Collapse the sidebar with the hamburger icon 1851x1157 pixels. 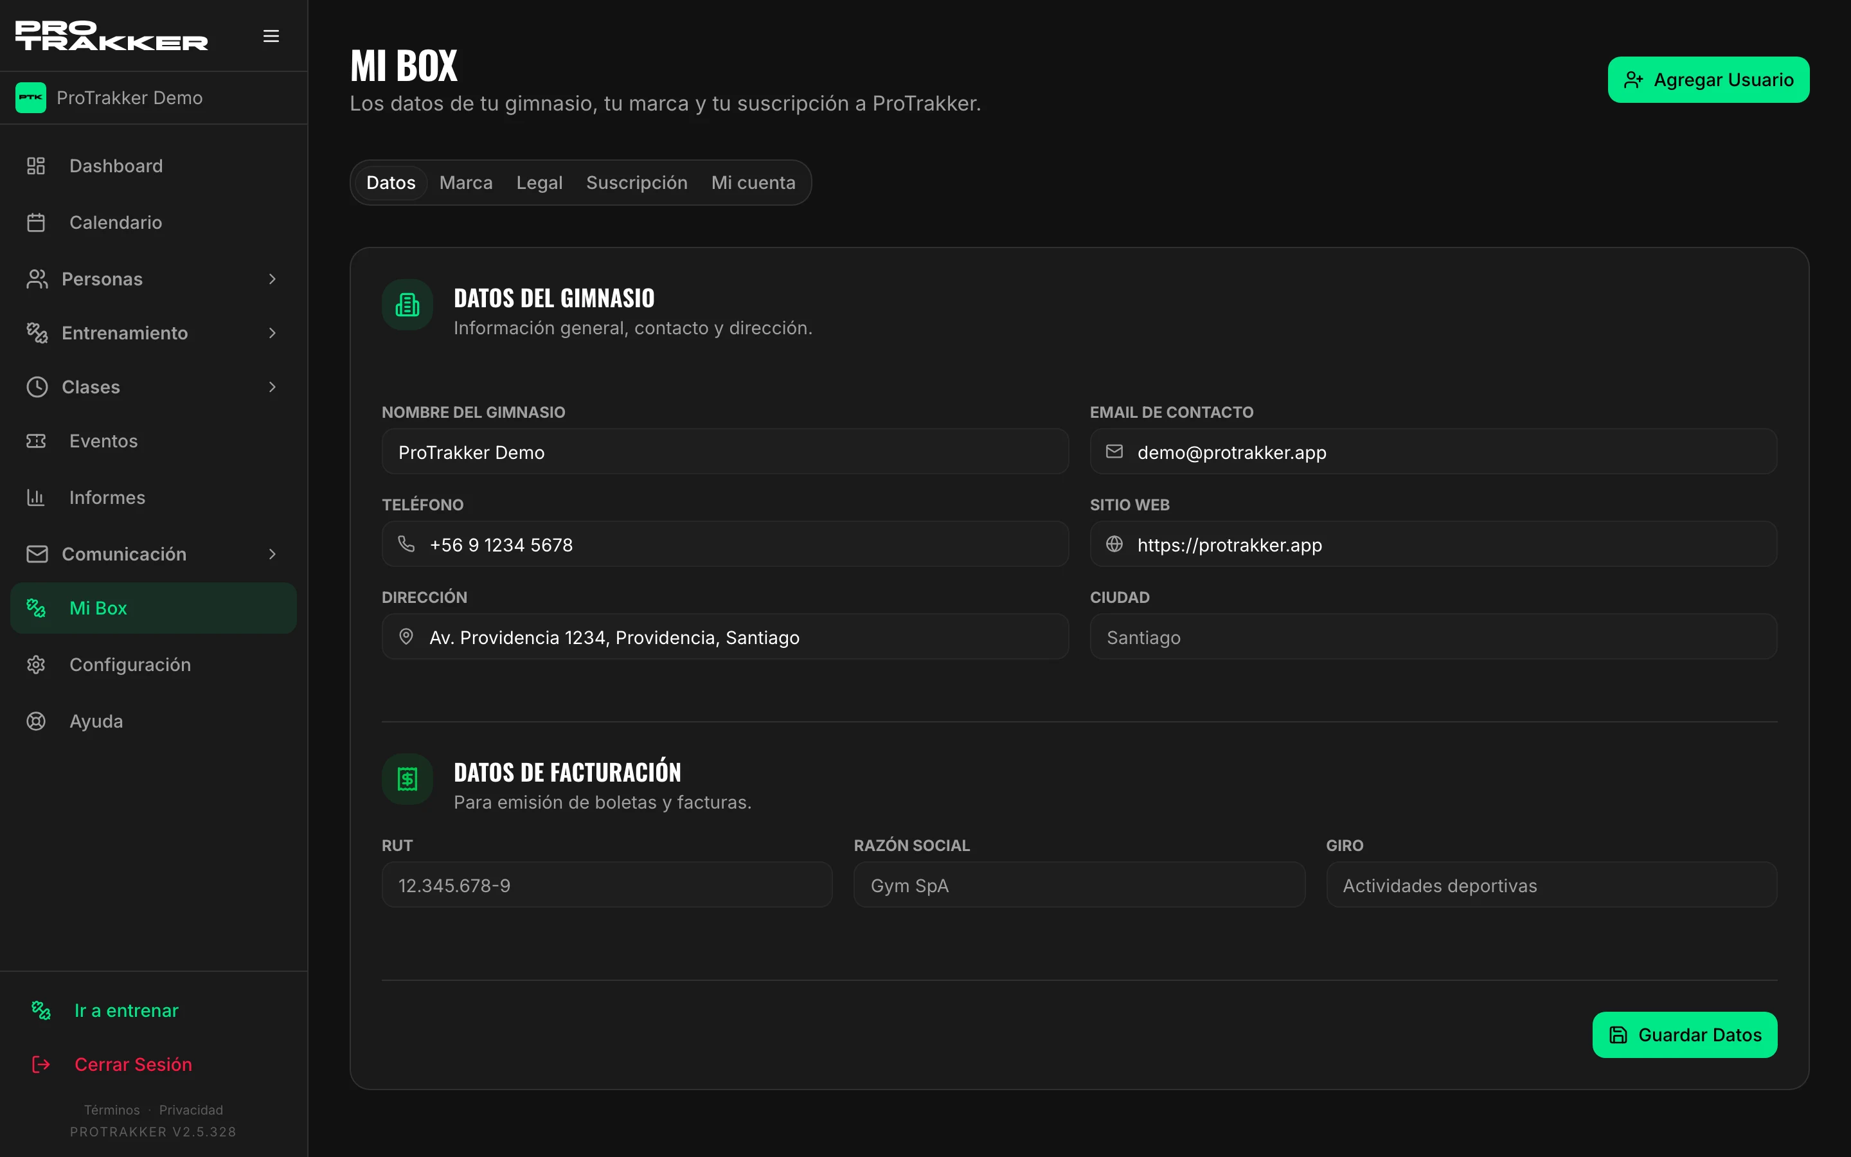271,36
